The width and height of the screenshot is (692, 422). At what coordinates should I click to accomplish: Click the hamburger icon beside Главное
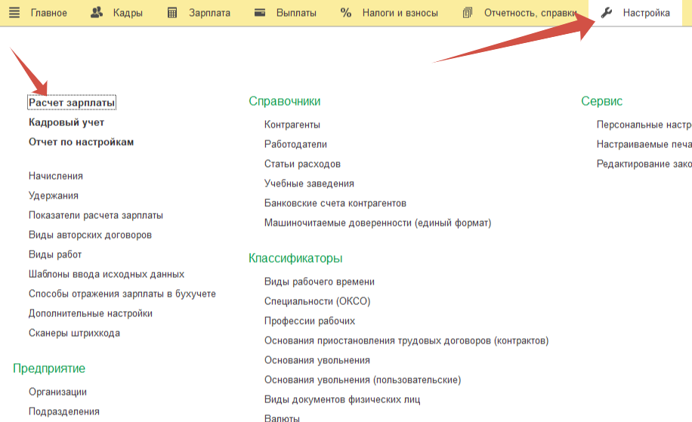click(14, 13)
